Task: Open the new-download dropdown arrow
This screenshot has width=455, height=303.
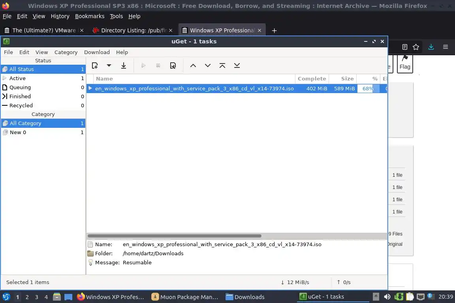Action: [x=109, y=65]
